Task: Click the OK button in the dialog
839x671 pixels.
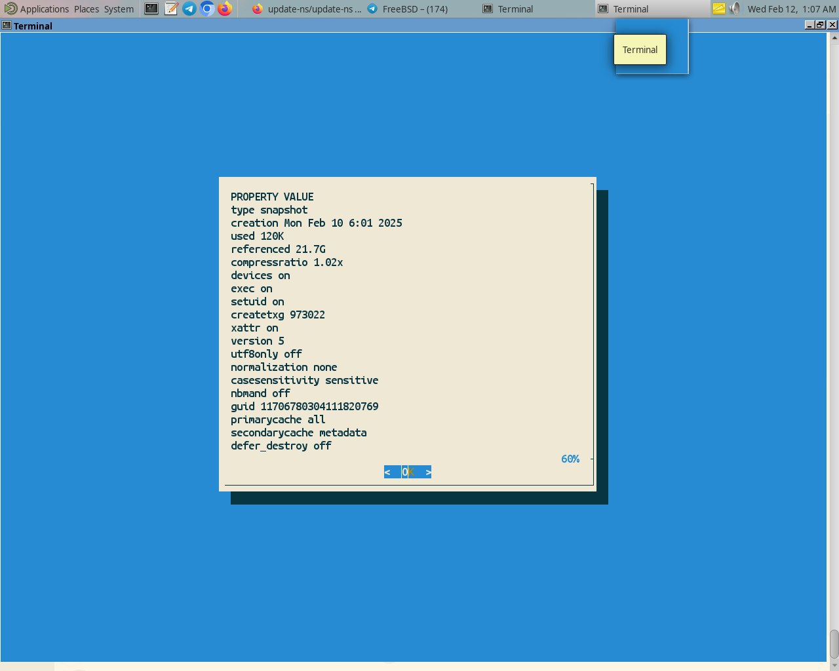Action: point(408,472)
